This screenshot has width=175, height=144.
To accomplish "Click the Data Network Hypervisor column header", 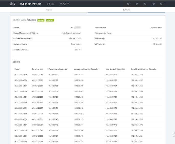I will pos(115,69).
